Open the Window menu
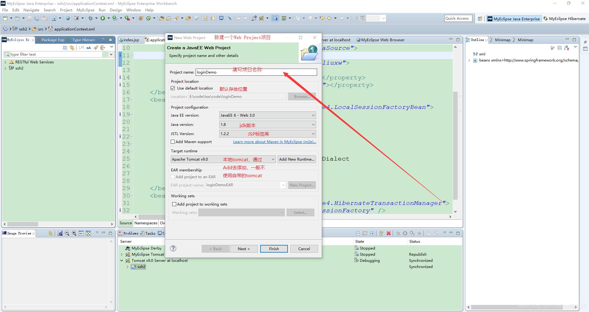The height and width of the screenshot is (312, 589). point(133,10)
